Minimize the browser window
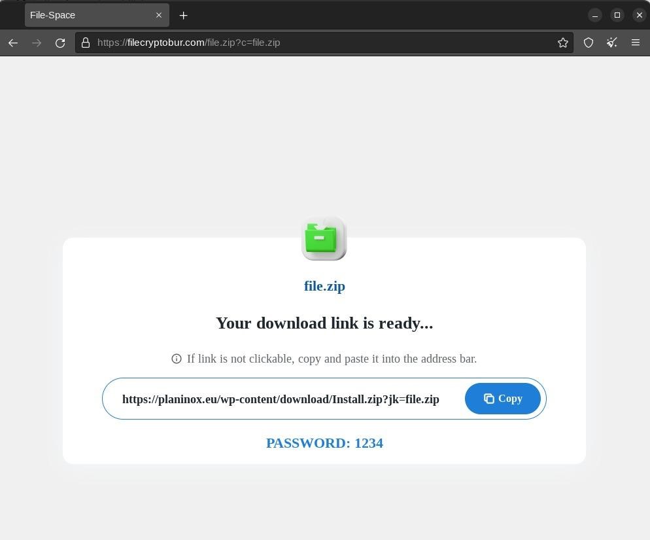This screenshot has height=540, width=650. point(595,15)
